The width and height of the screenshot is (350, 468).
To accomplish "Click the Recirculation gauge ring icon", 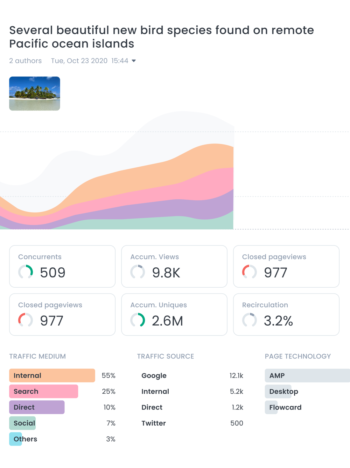I will tap(250, 320).
